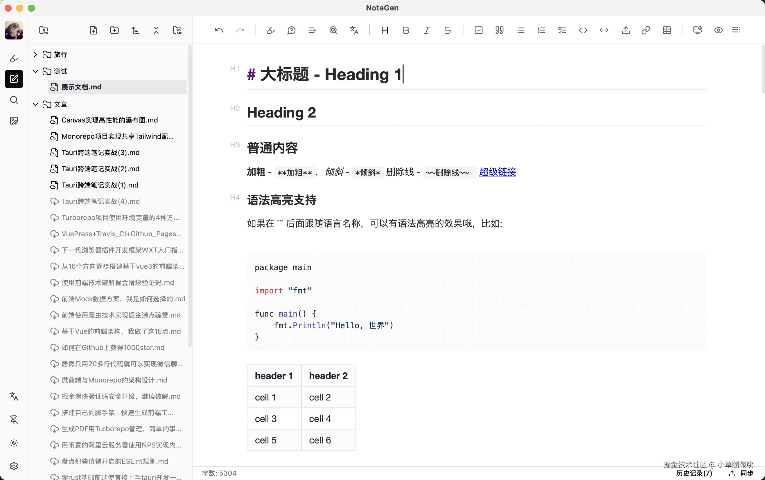Open Tauri跨端笔记实战(3).md file
The width and height of the screenshot is (765, 480).
point(100,153)
